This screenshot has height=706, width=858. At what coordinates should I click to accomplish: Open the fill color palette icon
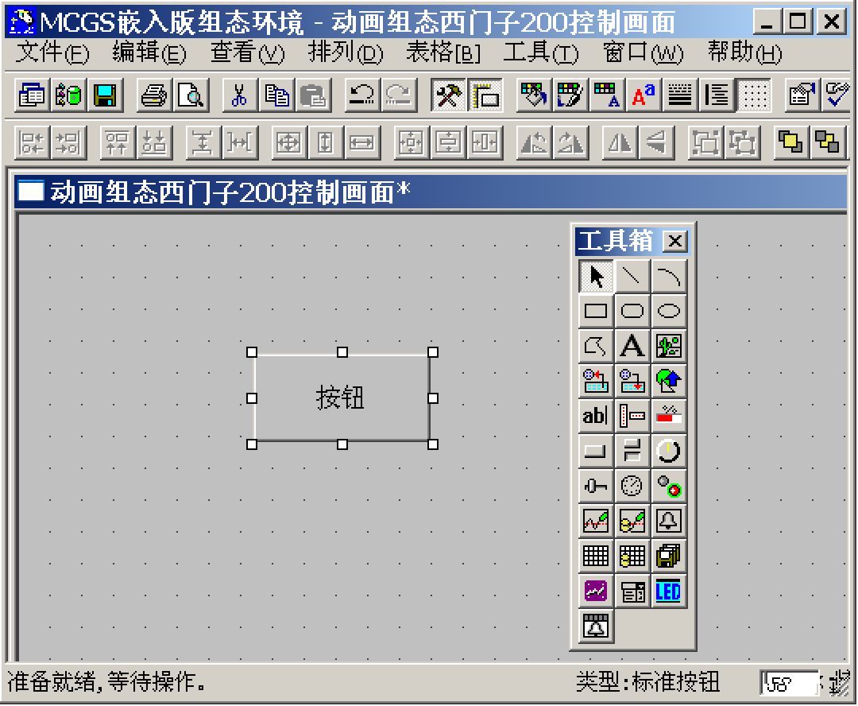click(x=534, y=95)
